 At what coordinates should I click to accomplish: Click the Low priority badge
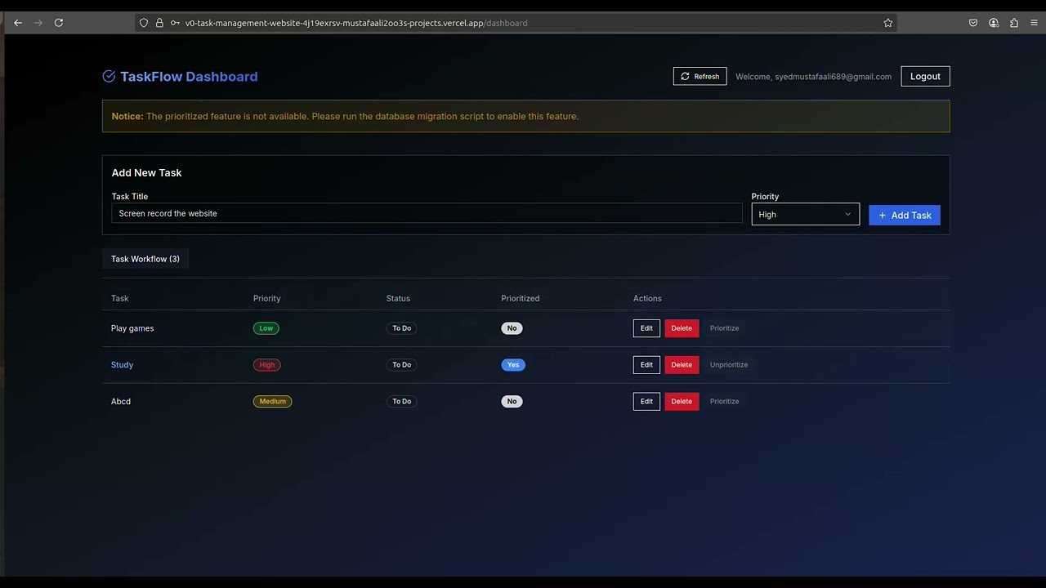coord(266,328)
